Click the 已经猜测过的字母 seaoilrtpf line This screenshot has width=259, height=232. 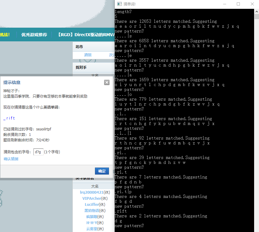(x=27, y=129)
